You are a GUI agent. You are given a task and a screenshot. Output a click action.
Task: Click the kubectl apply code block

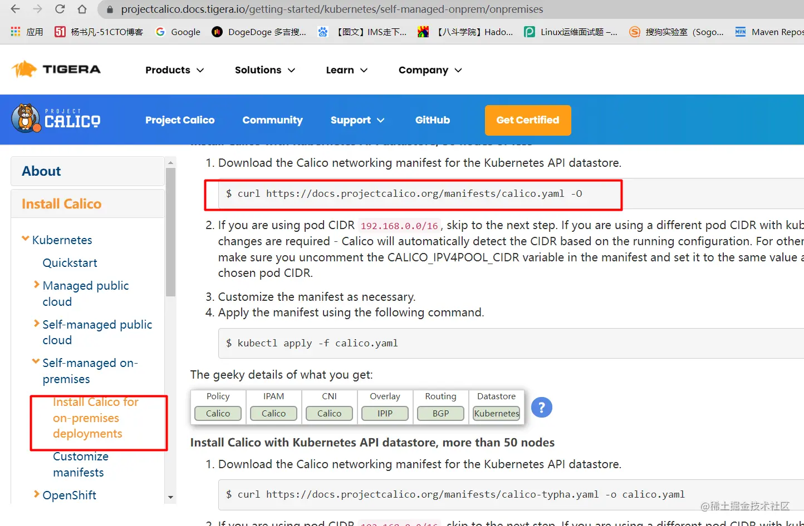point(511,343)
